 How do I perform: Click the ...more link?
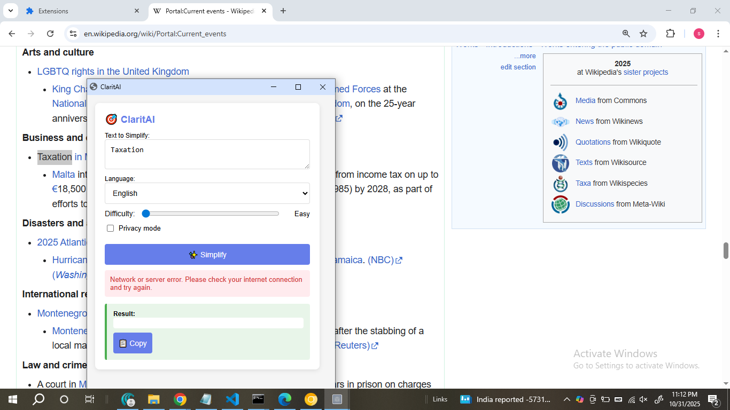[x=525, y=56]
